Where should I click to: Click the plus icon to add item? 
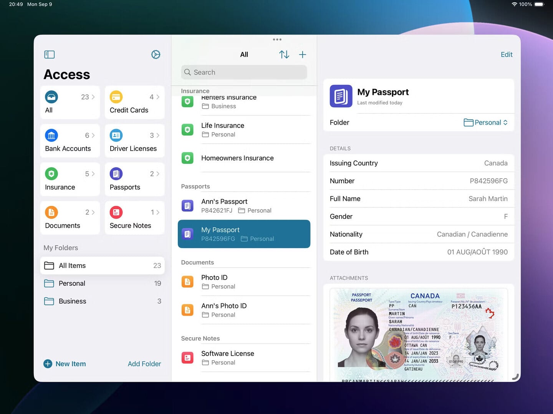(x=303, y=54)
